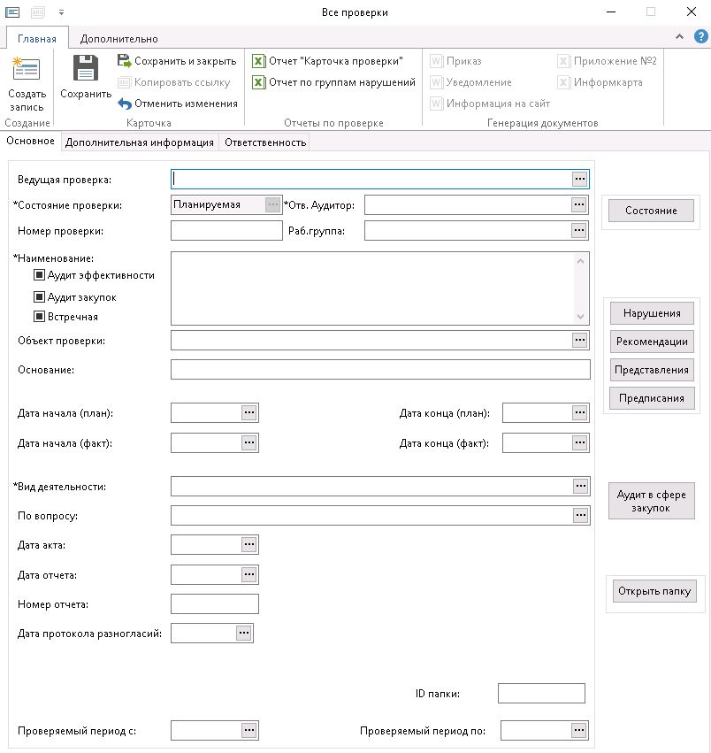Image resolution: width=711 pixels, height=753 pixels.
Task: Open the Дата конца (факт) date picker
Action: (x=580, y=442)
